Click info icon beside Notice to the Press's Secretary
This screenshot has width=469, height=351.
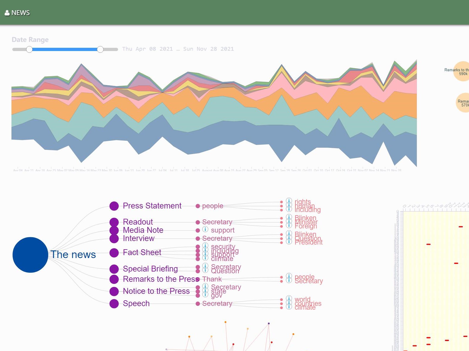(205, 286)
